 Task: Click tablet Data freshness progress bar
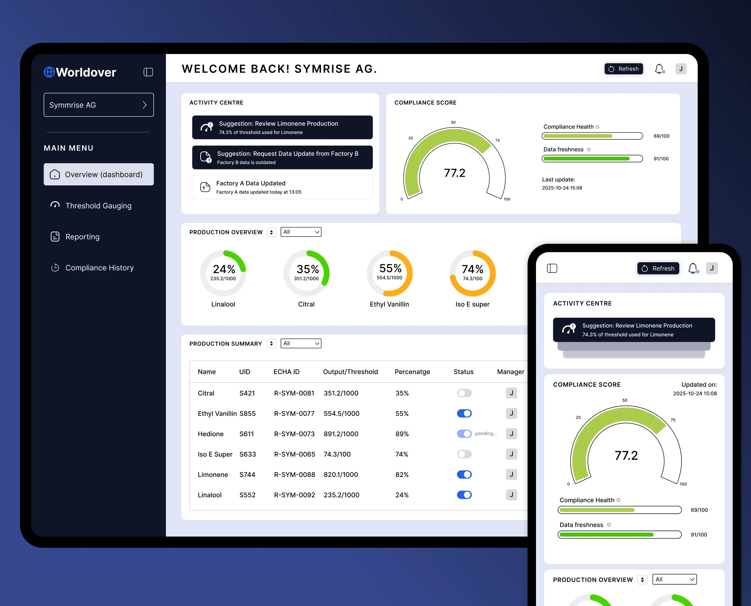592,159
